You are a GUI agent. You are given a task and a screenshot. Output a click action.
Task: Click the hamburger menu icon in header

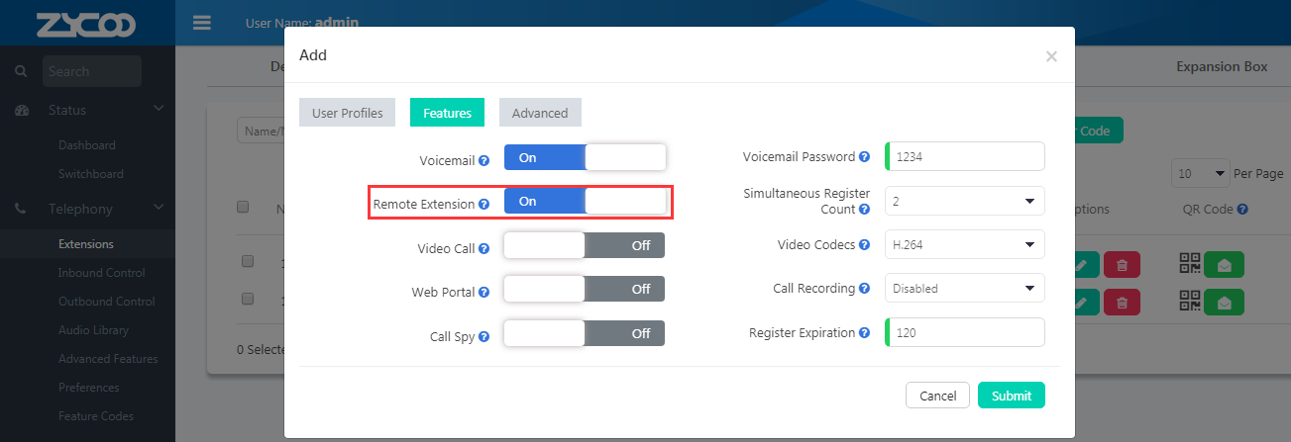202,23
